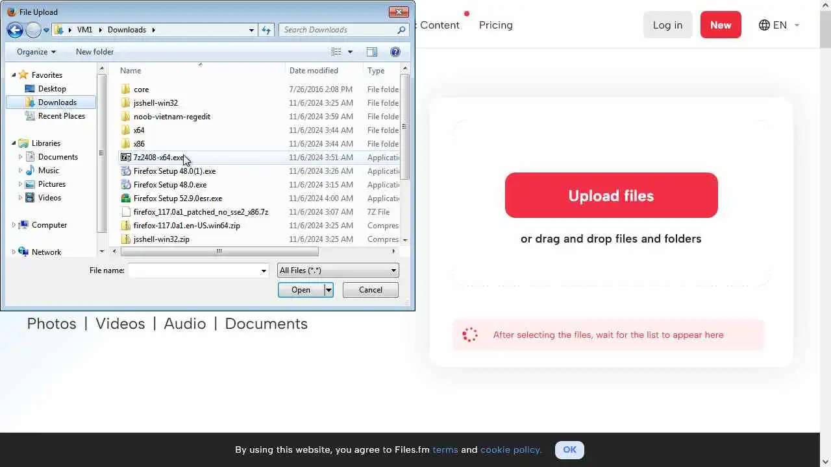The image size is (831, 467).
Task: Collapse the Libraries tree group
Action: tap(14, 143)
